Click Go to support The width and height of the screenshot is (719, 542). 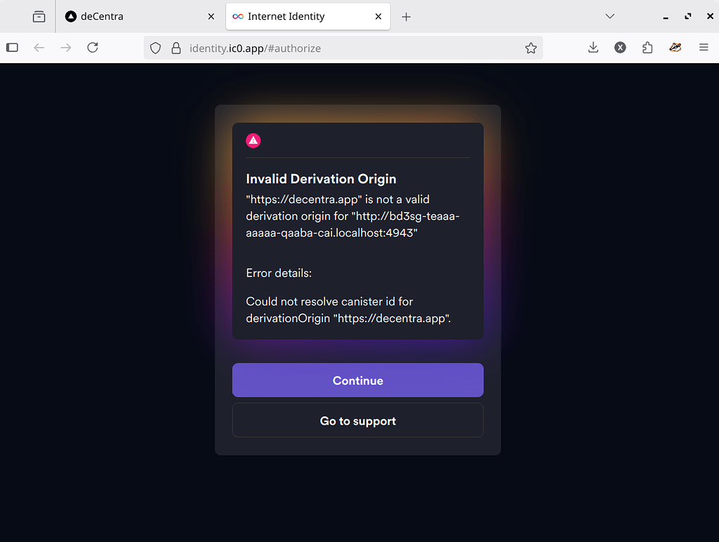[357, 421]
